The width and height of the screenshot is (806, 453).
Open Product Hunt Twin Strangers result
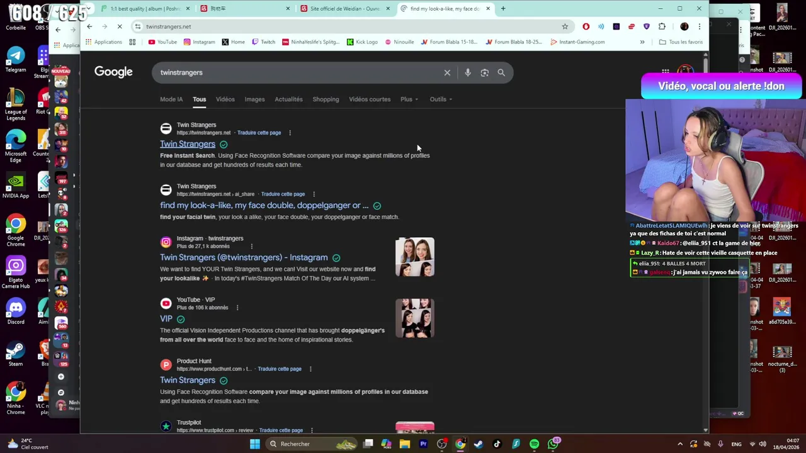point(188,380)
